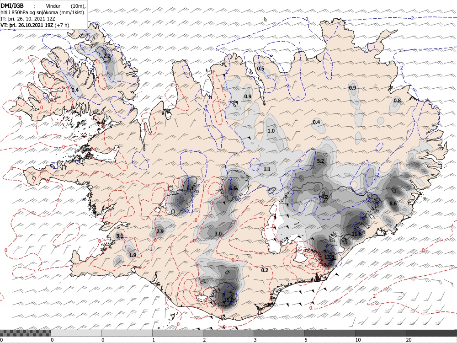Image resolution: width=457 pixels, height=343 pixels.
Task: Click legend swatch between the two 0 labels
Action: 76,333
